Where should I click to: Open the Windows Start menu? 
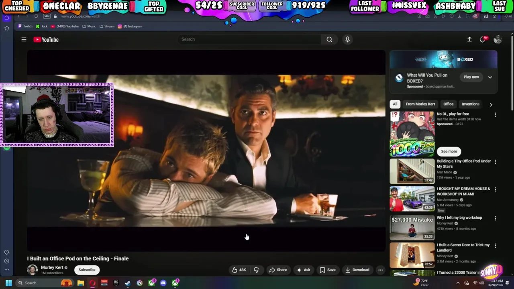click(8, 283)
